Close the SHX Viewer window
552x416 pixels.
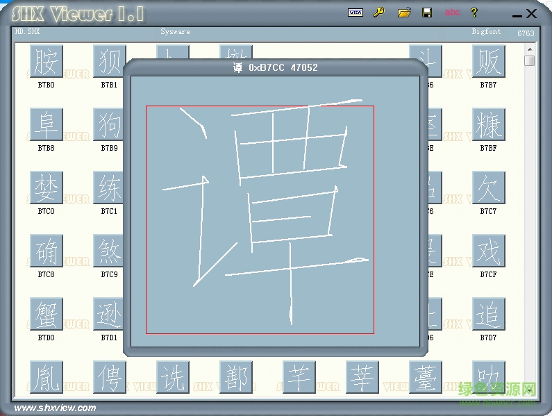531,14
